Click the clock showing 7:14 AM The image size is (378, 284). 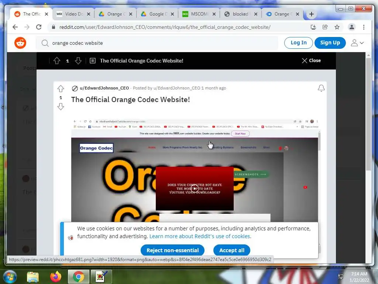[359, 274]
